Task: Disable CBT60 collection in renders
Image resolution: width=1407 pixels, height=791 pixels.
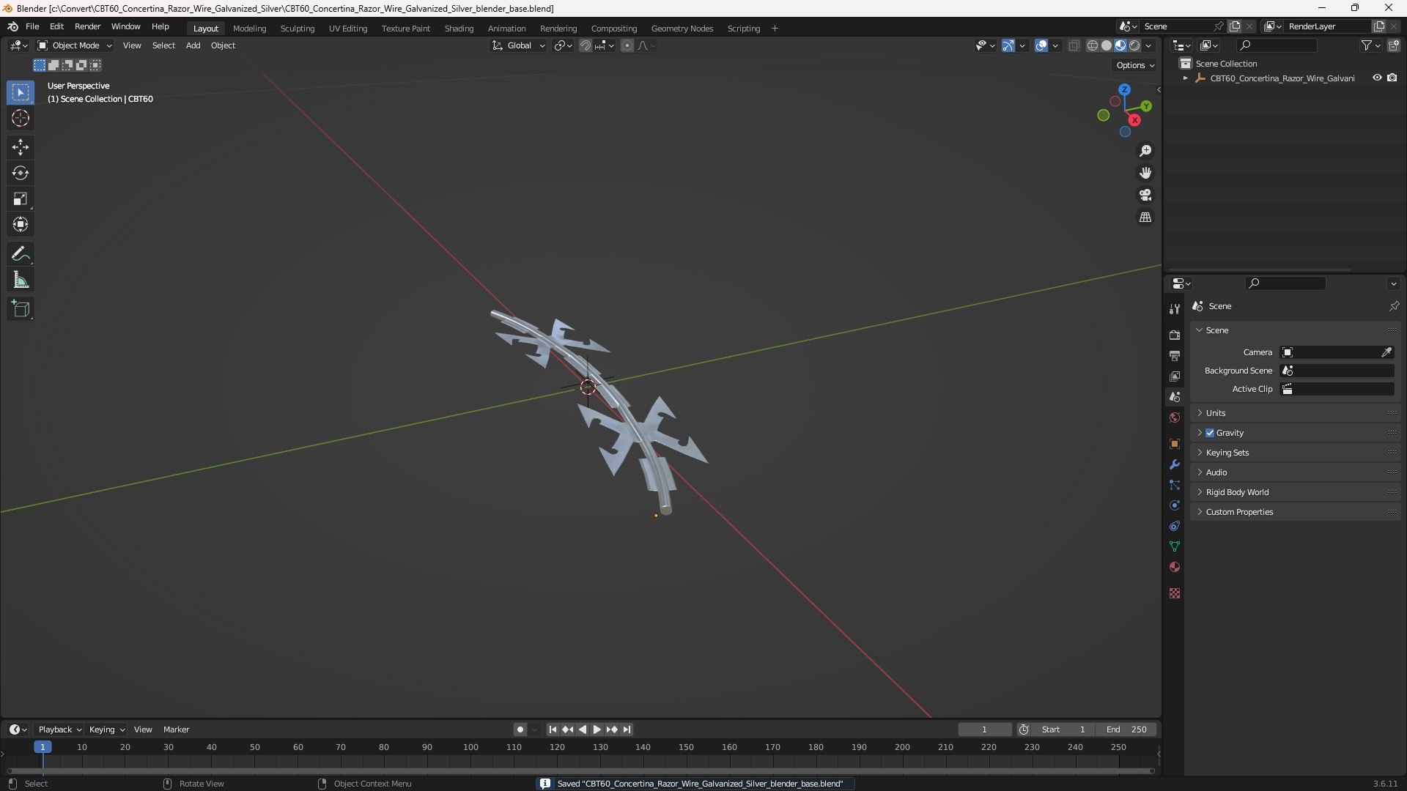Action: (x=1392, y=78)
